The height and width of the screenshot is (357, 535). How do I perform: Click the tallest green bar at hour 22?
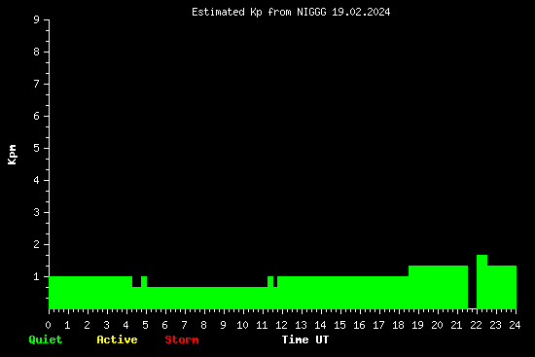[x=481, y=281]
